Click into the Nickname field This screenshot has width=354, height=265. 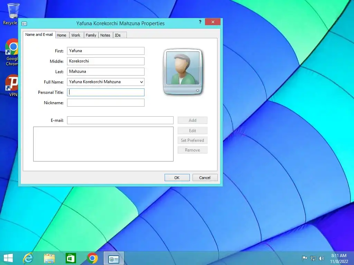coord(106,103)
